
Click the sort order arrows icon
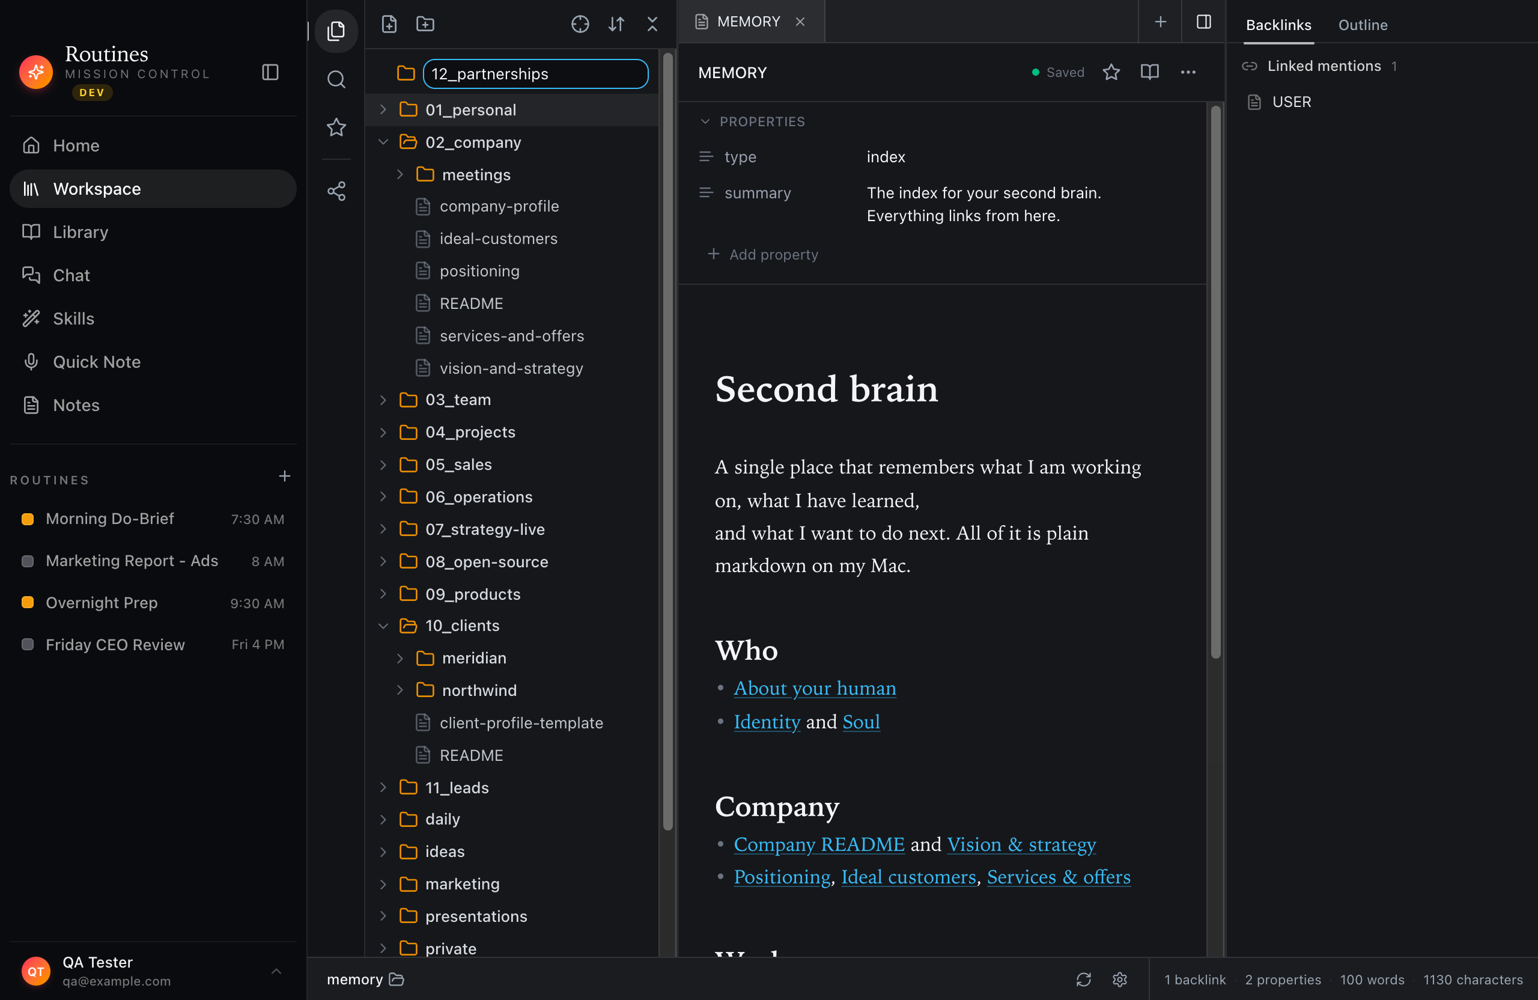[616, 24]
